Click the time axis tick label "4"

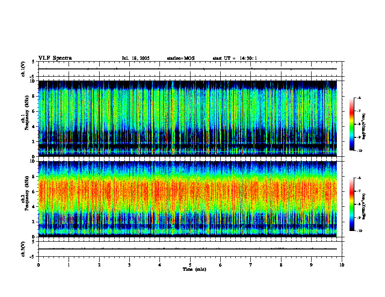coord(160,265)
